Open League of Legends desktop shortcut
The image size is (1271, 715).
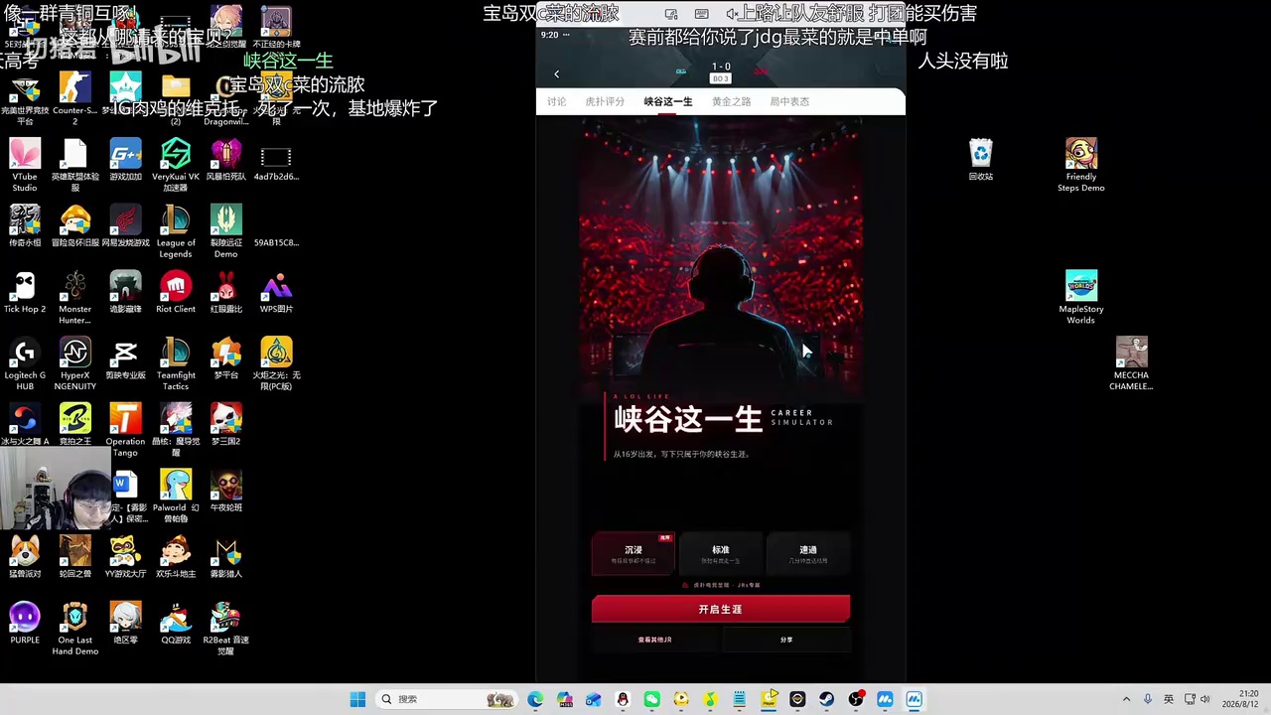[x=176, y=231]
